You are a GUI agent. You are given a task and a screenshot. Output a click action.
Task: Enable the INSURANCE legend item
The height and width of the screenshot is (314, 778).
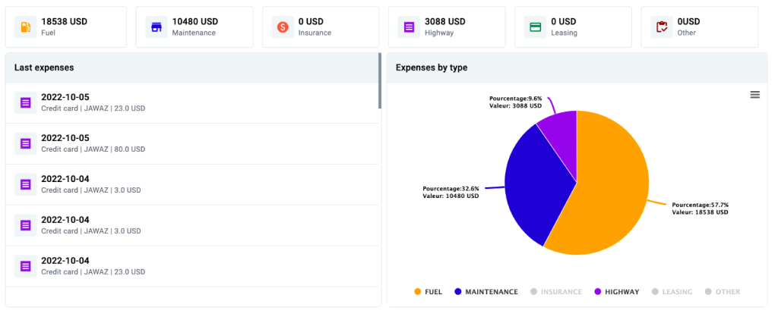click(555, 292)
